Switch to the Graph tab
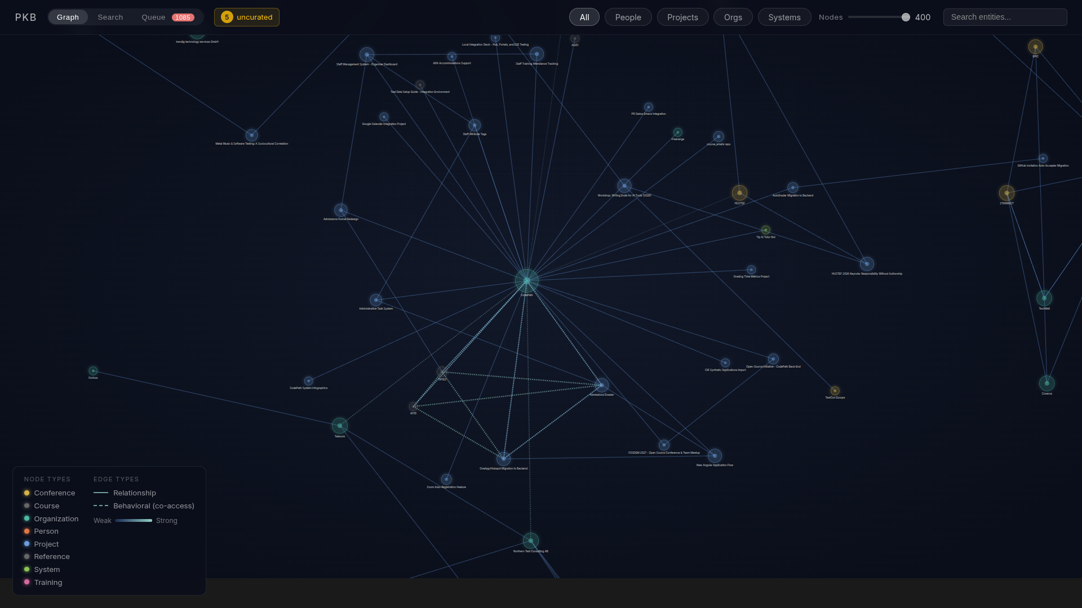 coord(68,17)
